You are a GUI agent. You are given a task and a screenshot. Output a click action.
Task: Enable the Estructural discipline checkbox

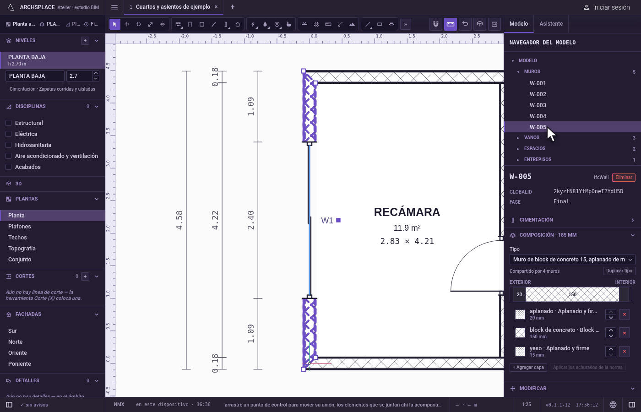pyautogui.click(x=8, y=123)
